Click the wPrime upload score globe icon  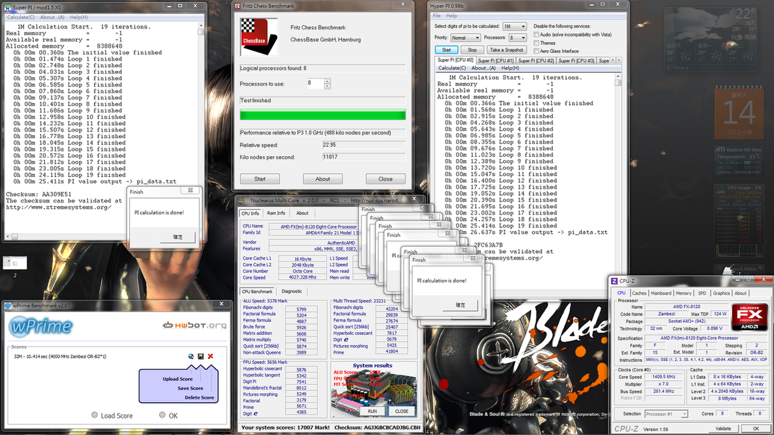tap(191, 356)
